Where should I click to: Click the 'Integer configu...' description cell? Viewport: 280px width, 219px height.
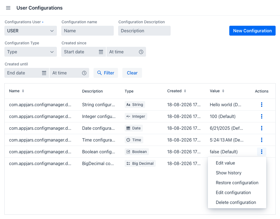click(99, 116)
